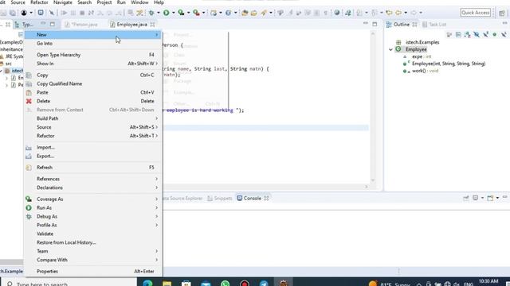Choose Export... from context menu

click(94, 156)
